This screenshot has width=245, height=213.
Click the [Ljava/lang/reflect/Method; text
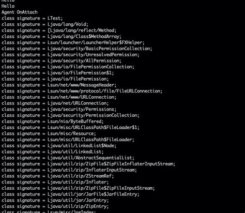click(x=82, y=31)
